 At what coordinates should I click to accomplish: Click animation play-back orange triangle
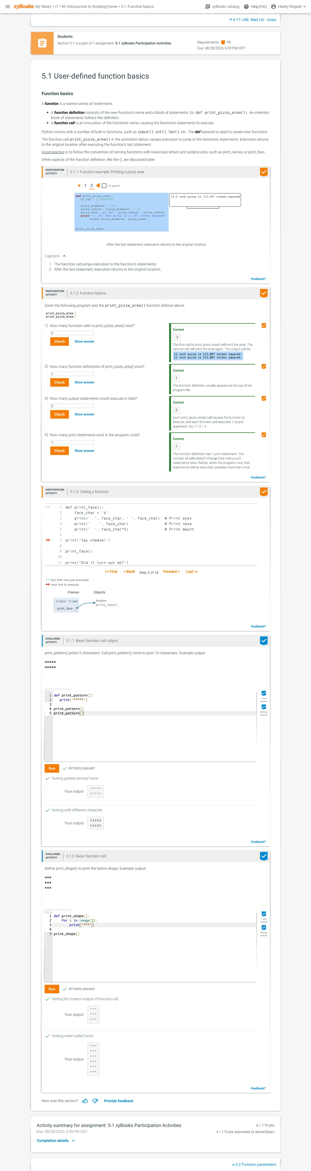coord(98,186)
